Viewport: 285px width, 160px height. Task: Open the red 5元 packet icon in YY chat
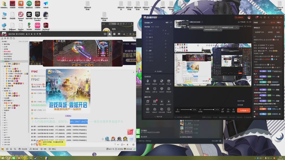[x=130, y=132]
